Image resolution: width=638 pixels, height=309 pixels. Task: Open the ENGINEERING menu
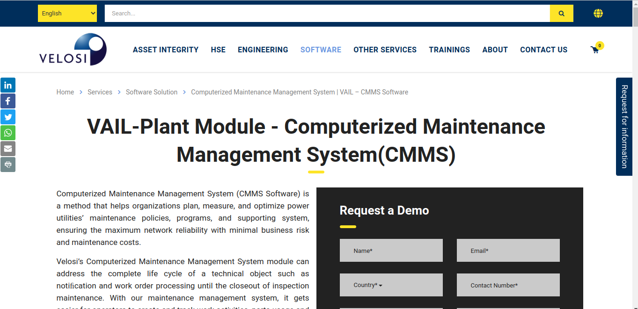pos(263,50)
